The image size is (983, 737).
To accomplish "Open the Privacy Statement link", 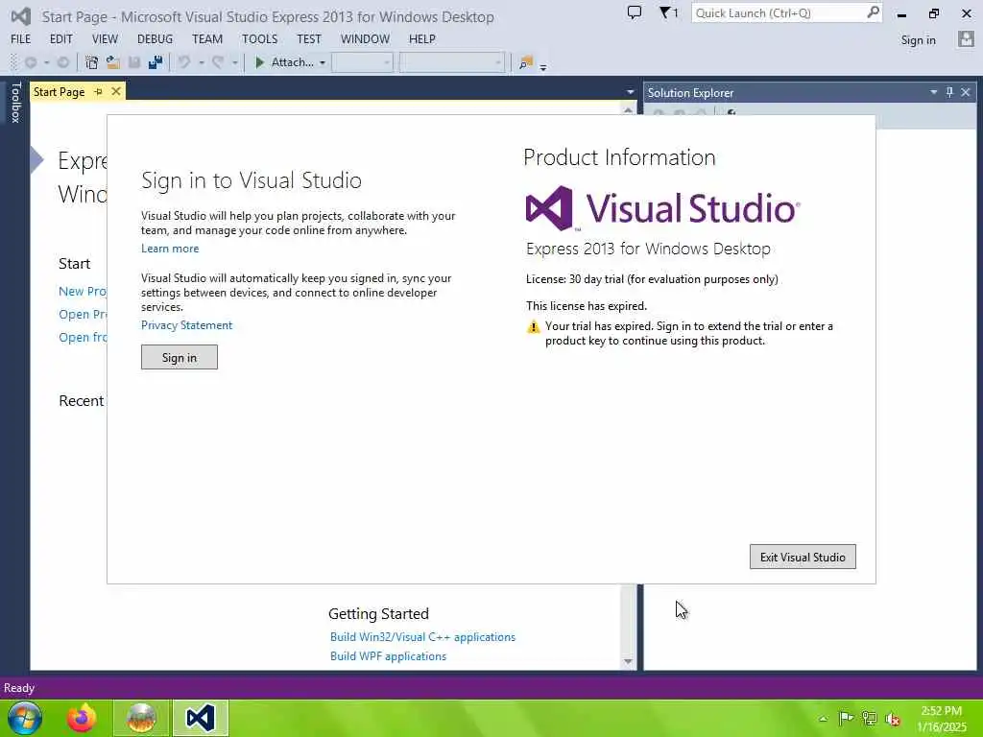I will (x=186, y=325).
